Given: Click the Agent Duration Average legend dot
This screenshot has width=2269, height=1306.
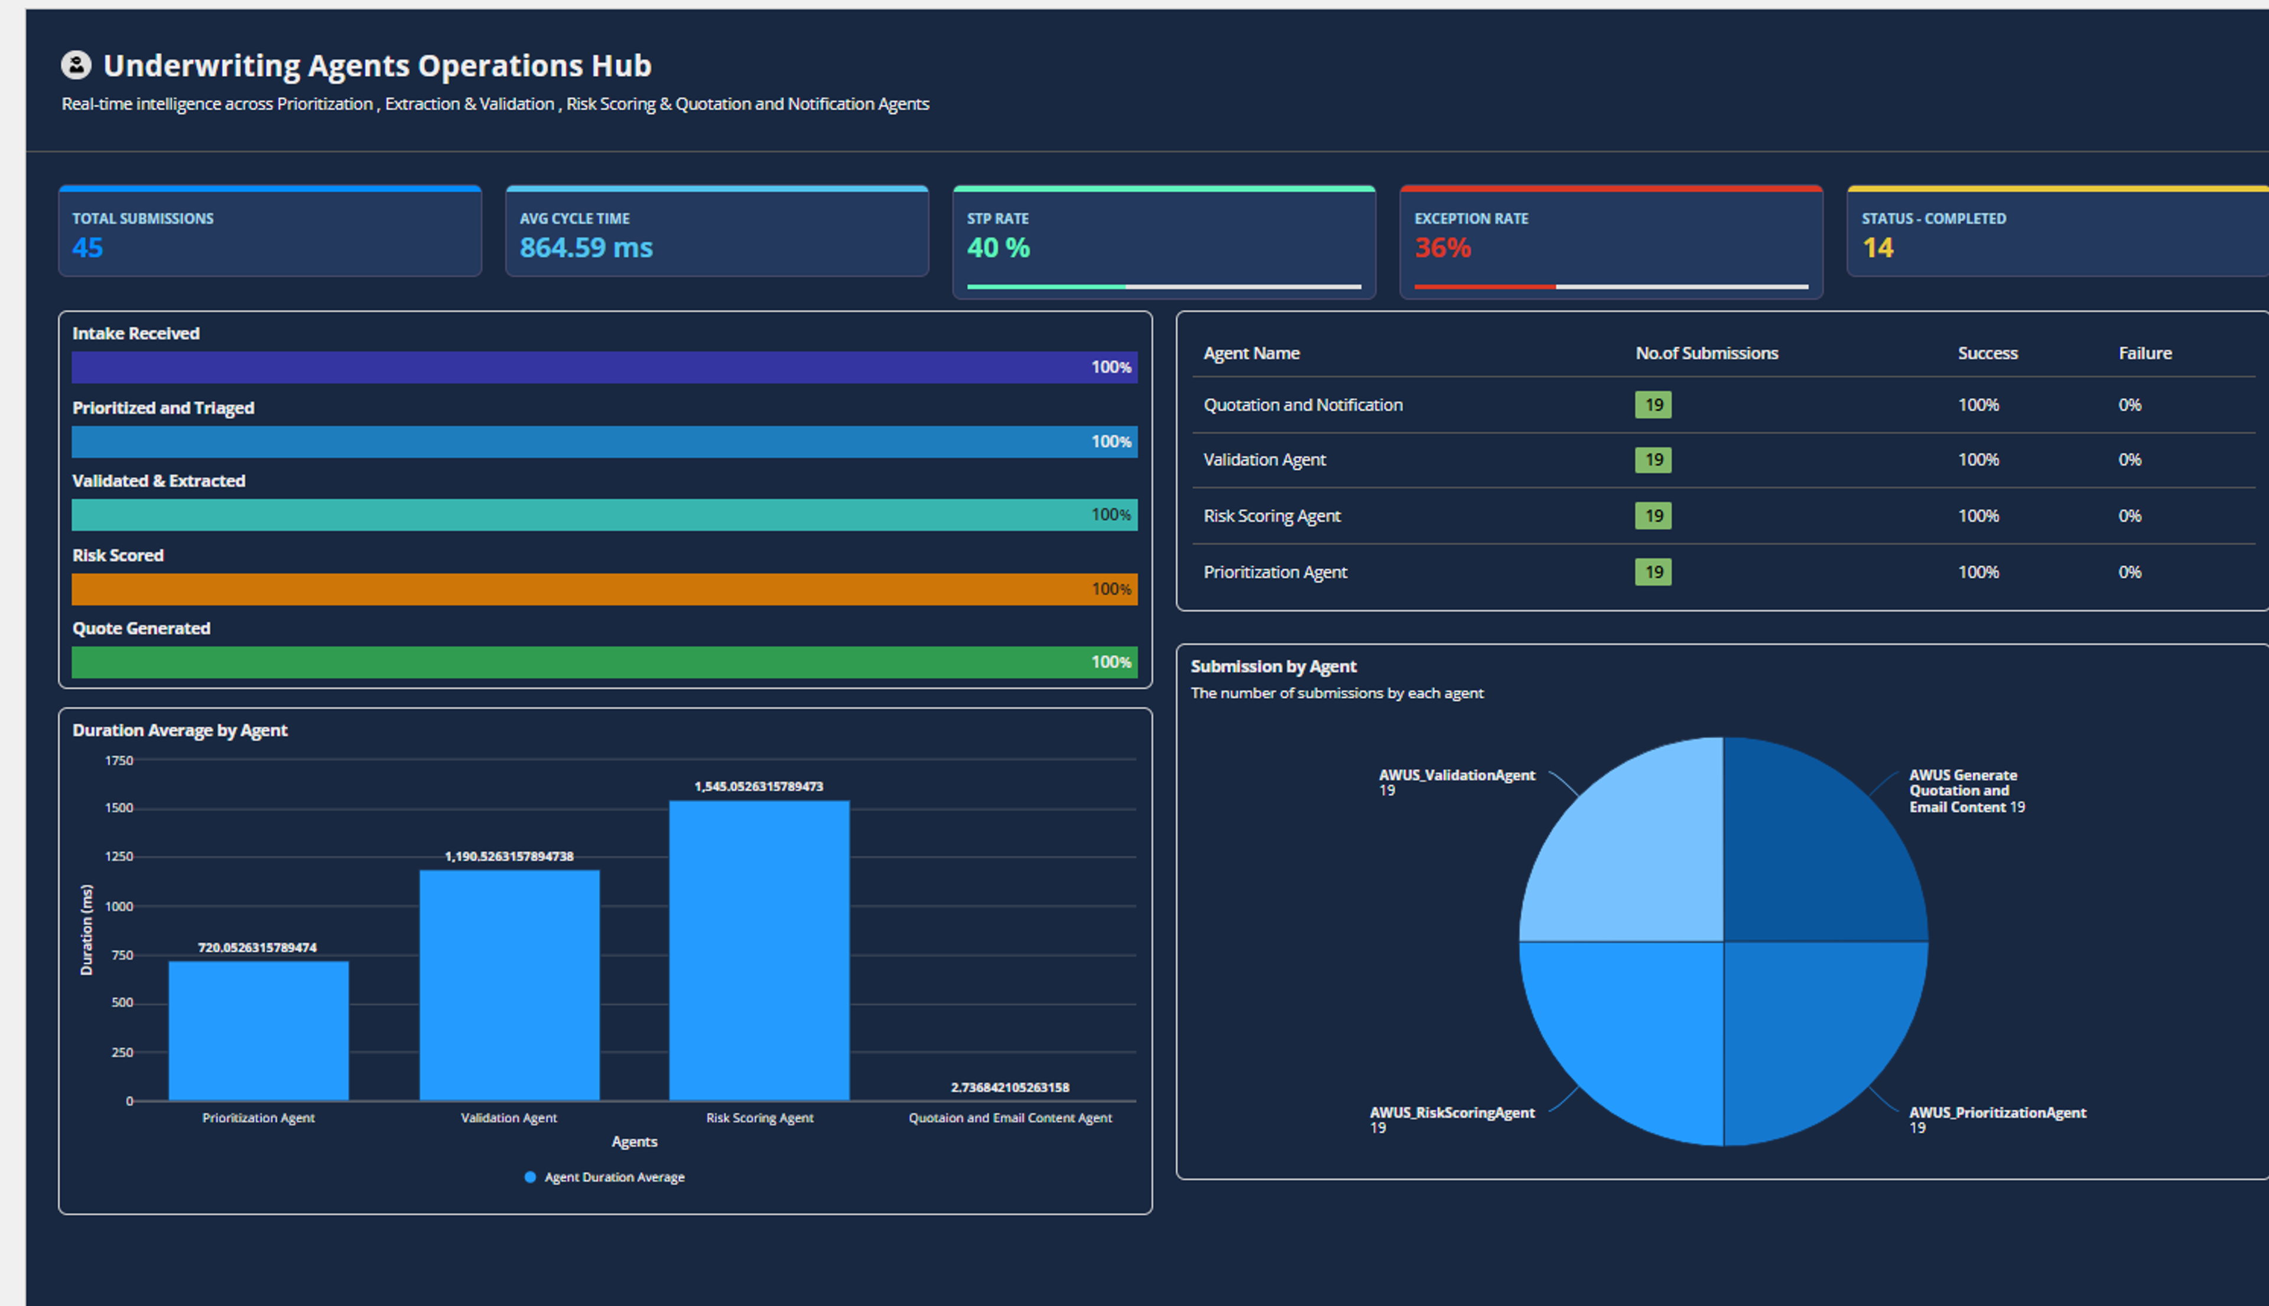Looking at the screenshot, I should [530, 1177].
